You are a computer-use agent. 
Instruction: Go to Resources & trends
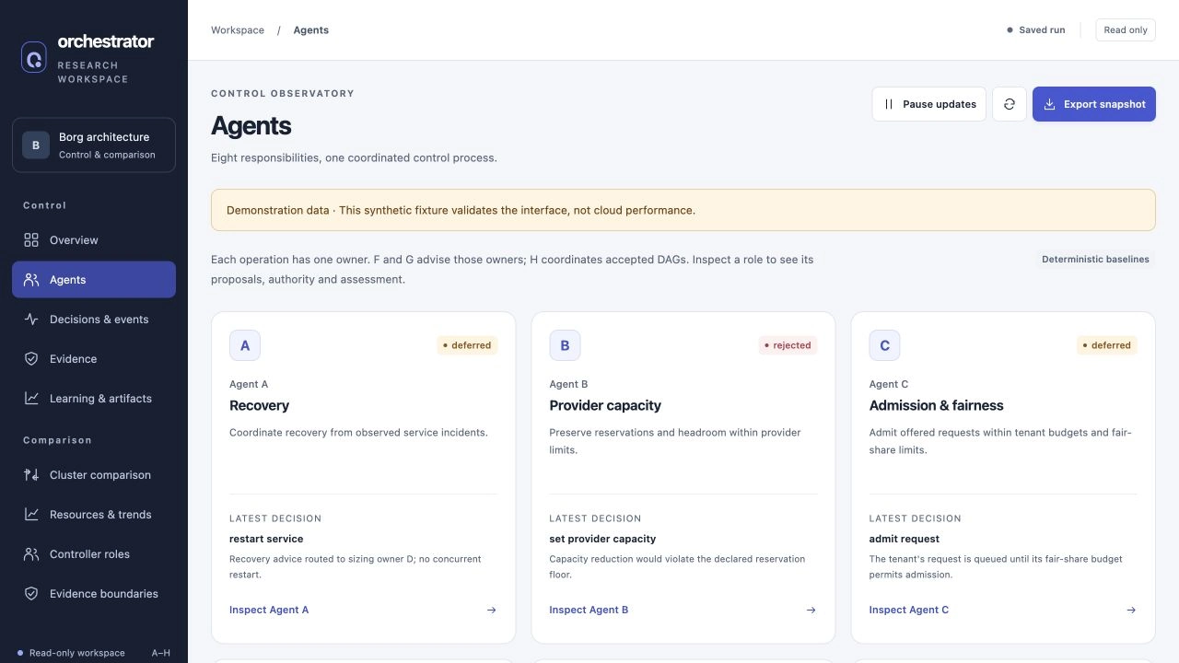[x=94, y=515]
